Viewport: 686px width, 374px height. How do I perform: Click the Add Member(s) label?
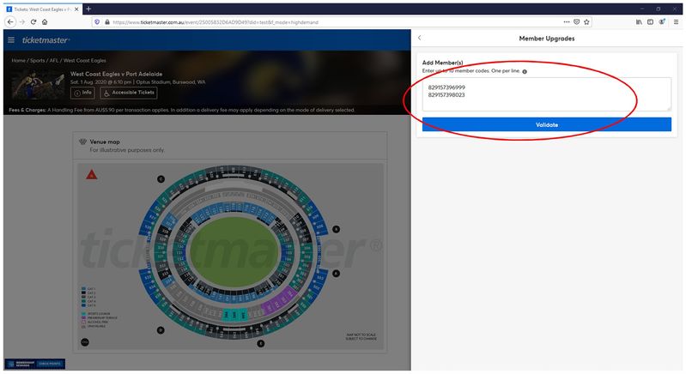(442, 63)
